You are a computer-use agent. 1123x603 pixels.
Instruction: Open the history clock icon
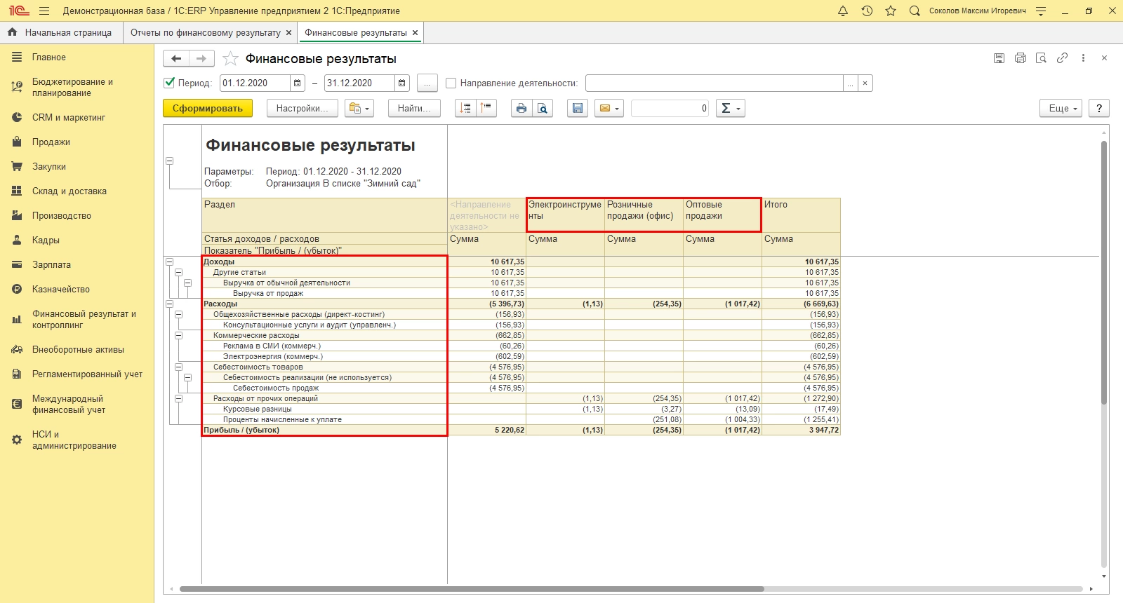coord(867,11)
